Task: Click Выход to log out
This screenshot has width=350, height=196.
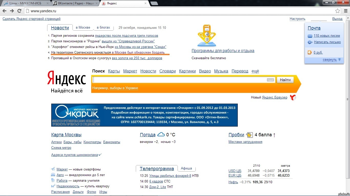Action: 337,19
